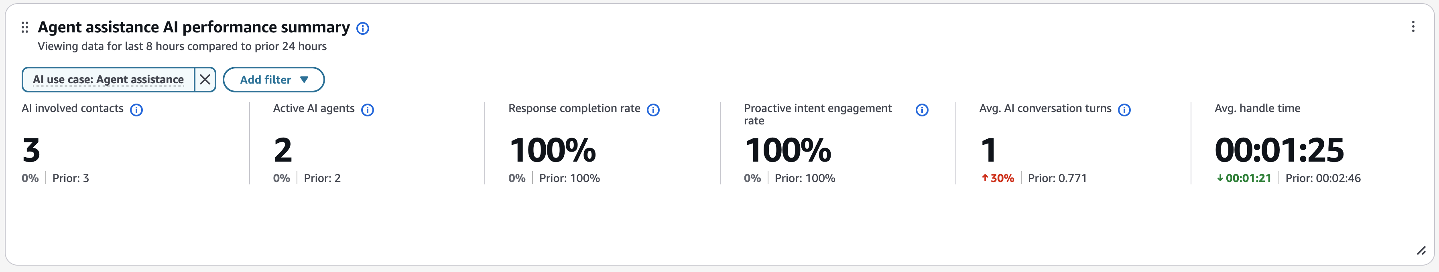This screenshot has width=1439, height=272.
Task: Click the Avg. AI conversation turns info icon
Action: click(x=1125, y=110)
